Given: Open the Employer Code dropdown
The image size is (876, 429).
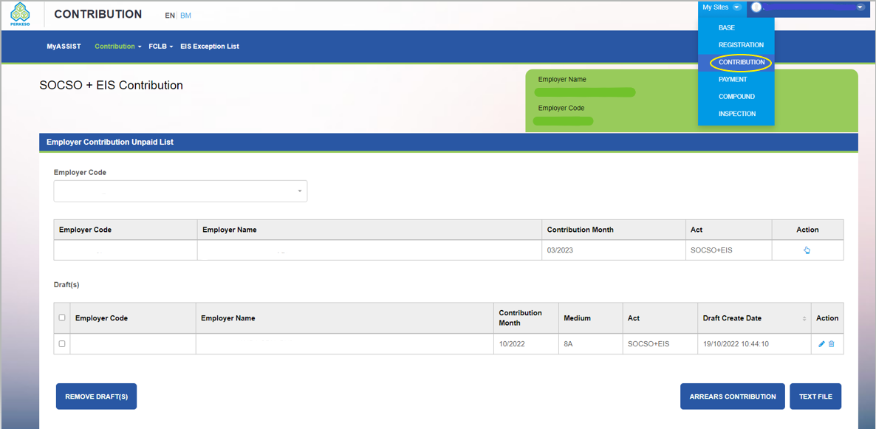Looking at the screenshot, I should [x=180, y=191].
